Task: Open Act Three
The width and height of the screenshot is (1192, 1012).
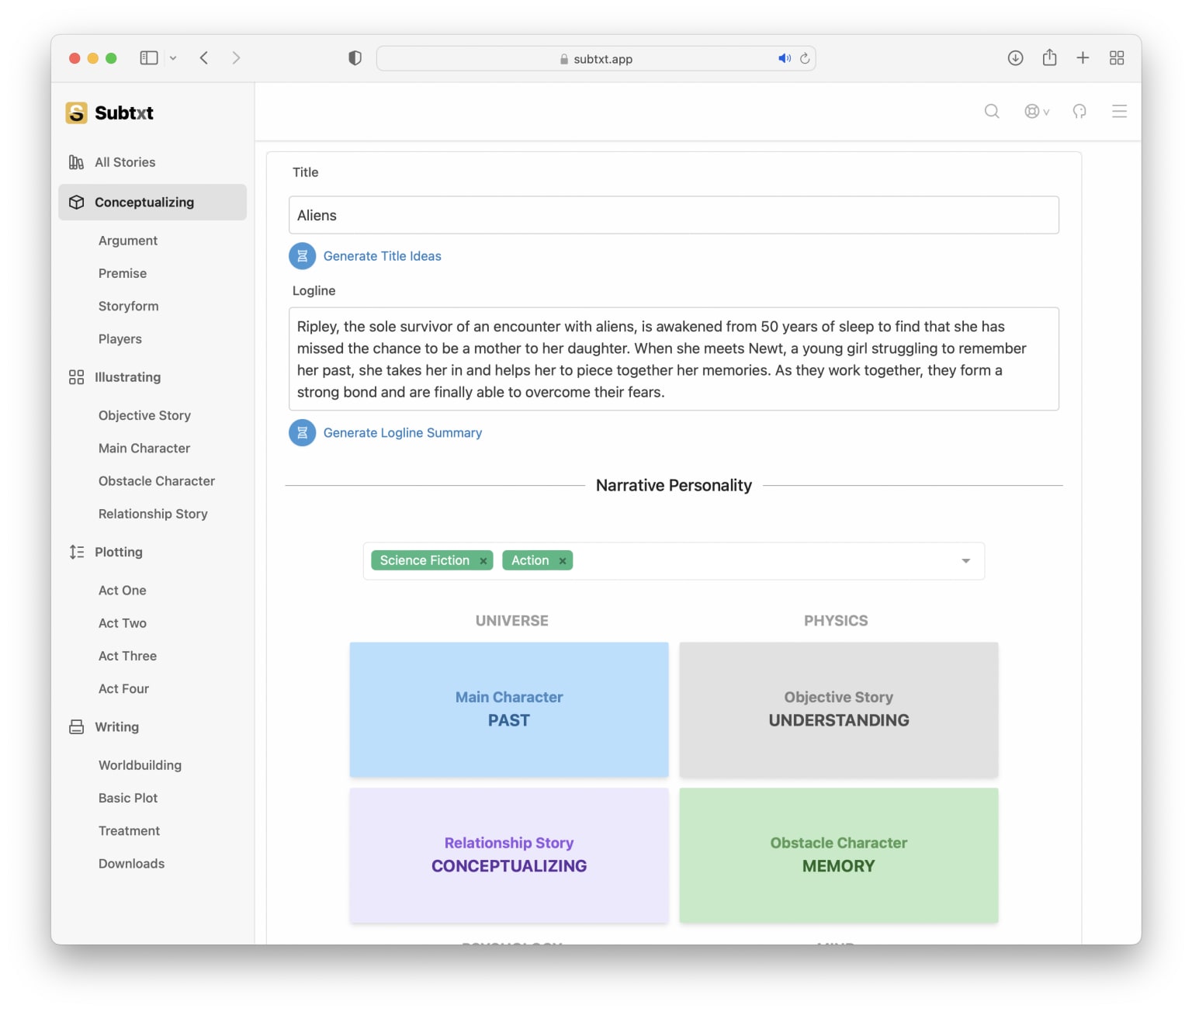Action: 128,656
